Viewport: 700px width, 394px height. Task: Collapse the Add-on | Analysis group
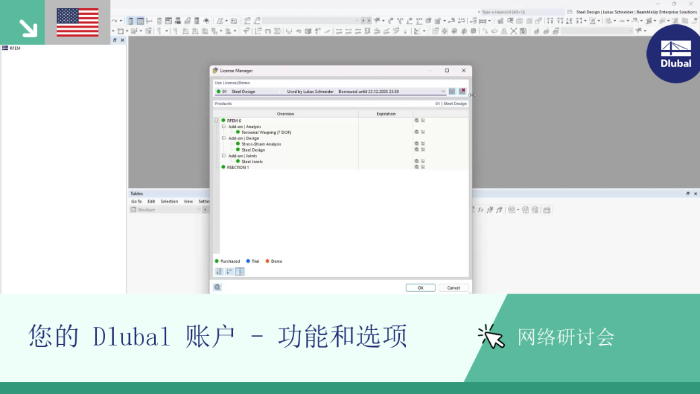point(224,127)
